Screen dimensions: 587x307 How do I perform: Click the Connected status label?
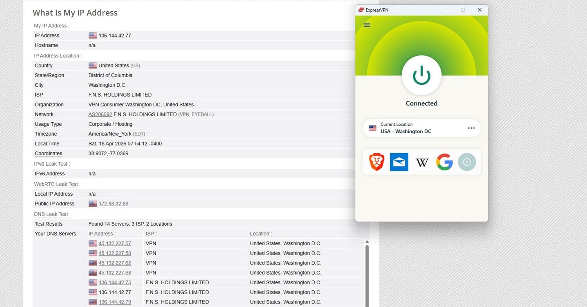[x=421, y=103]
